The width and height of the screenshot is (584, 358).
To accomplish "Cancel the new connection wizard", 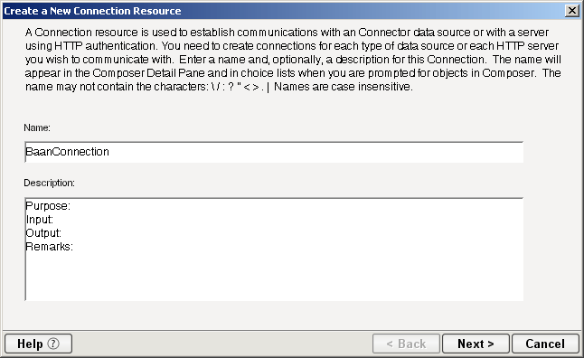I will pos(545,344).
